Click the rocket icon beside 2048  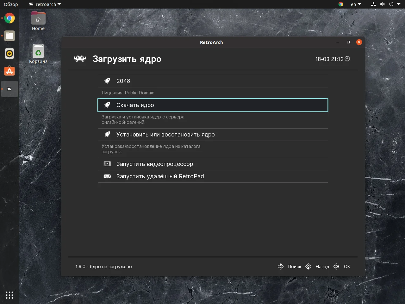point(107,81)
